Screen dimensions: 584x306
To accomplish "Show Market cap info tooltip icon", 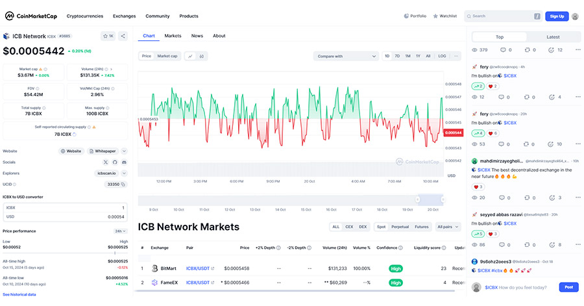I will [45, 69].
